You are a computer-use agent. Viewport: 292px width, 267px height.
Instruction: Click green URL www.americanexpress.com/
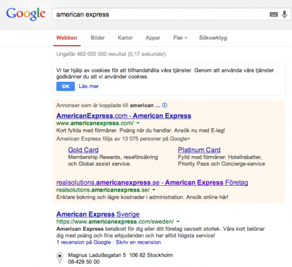point(95,123)
